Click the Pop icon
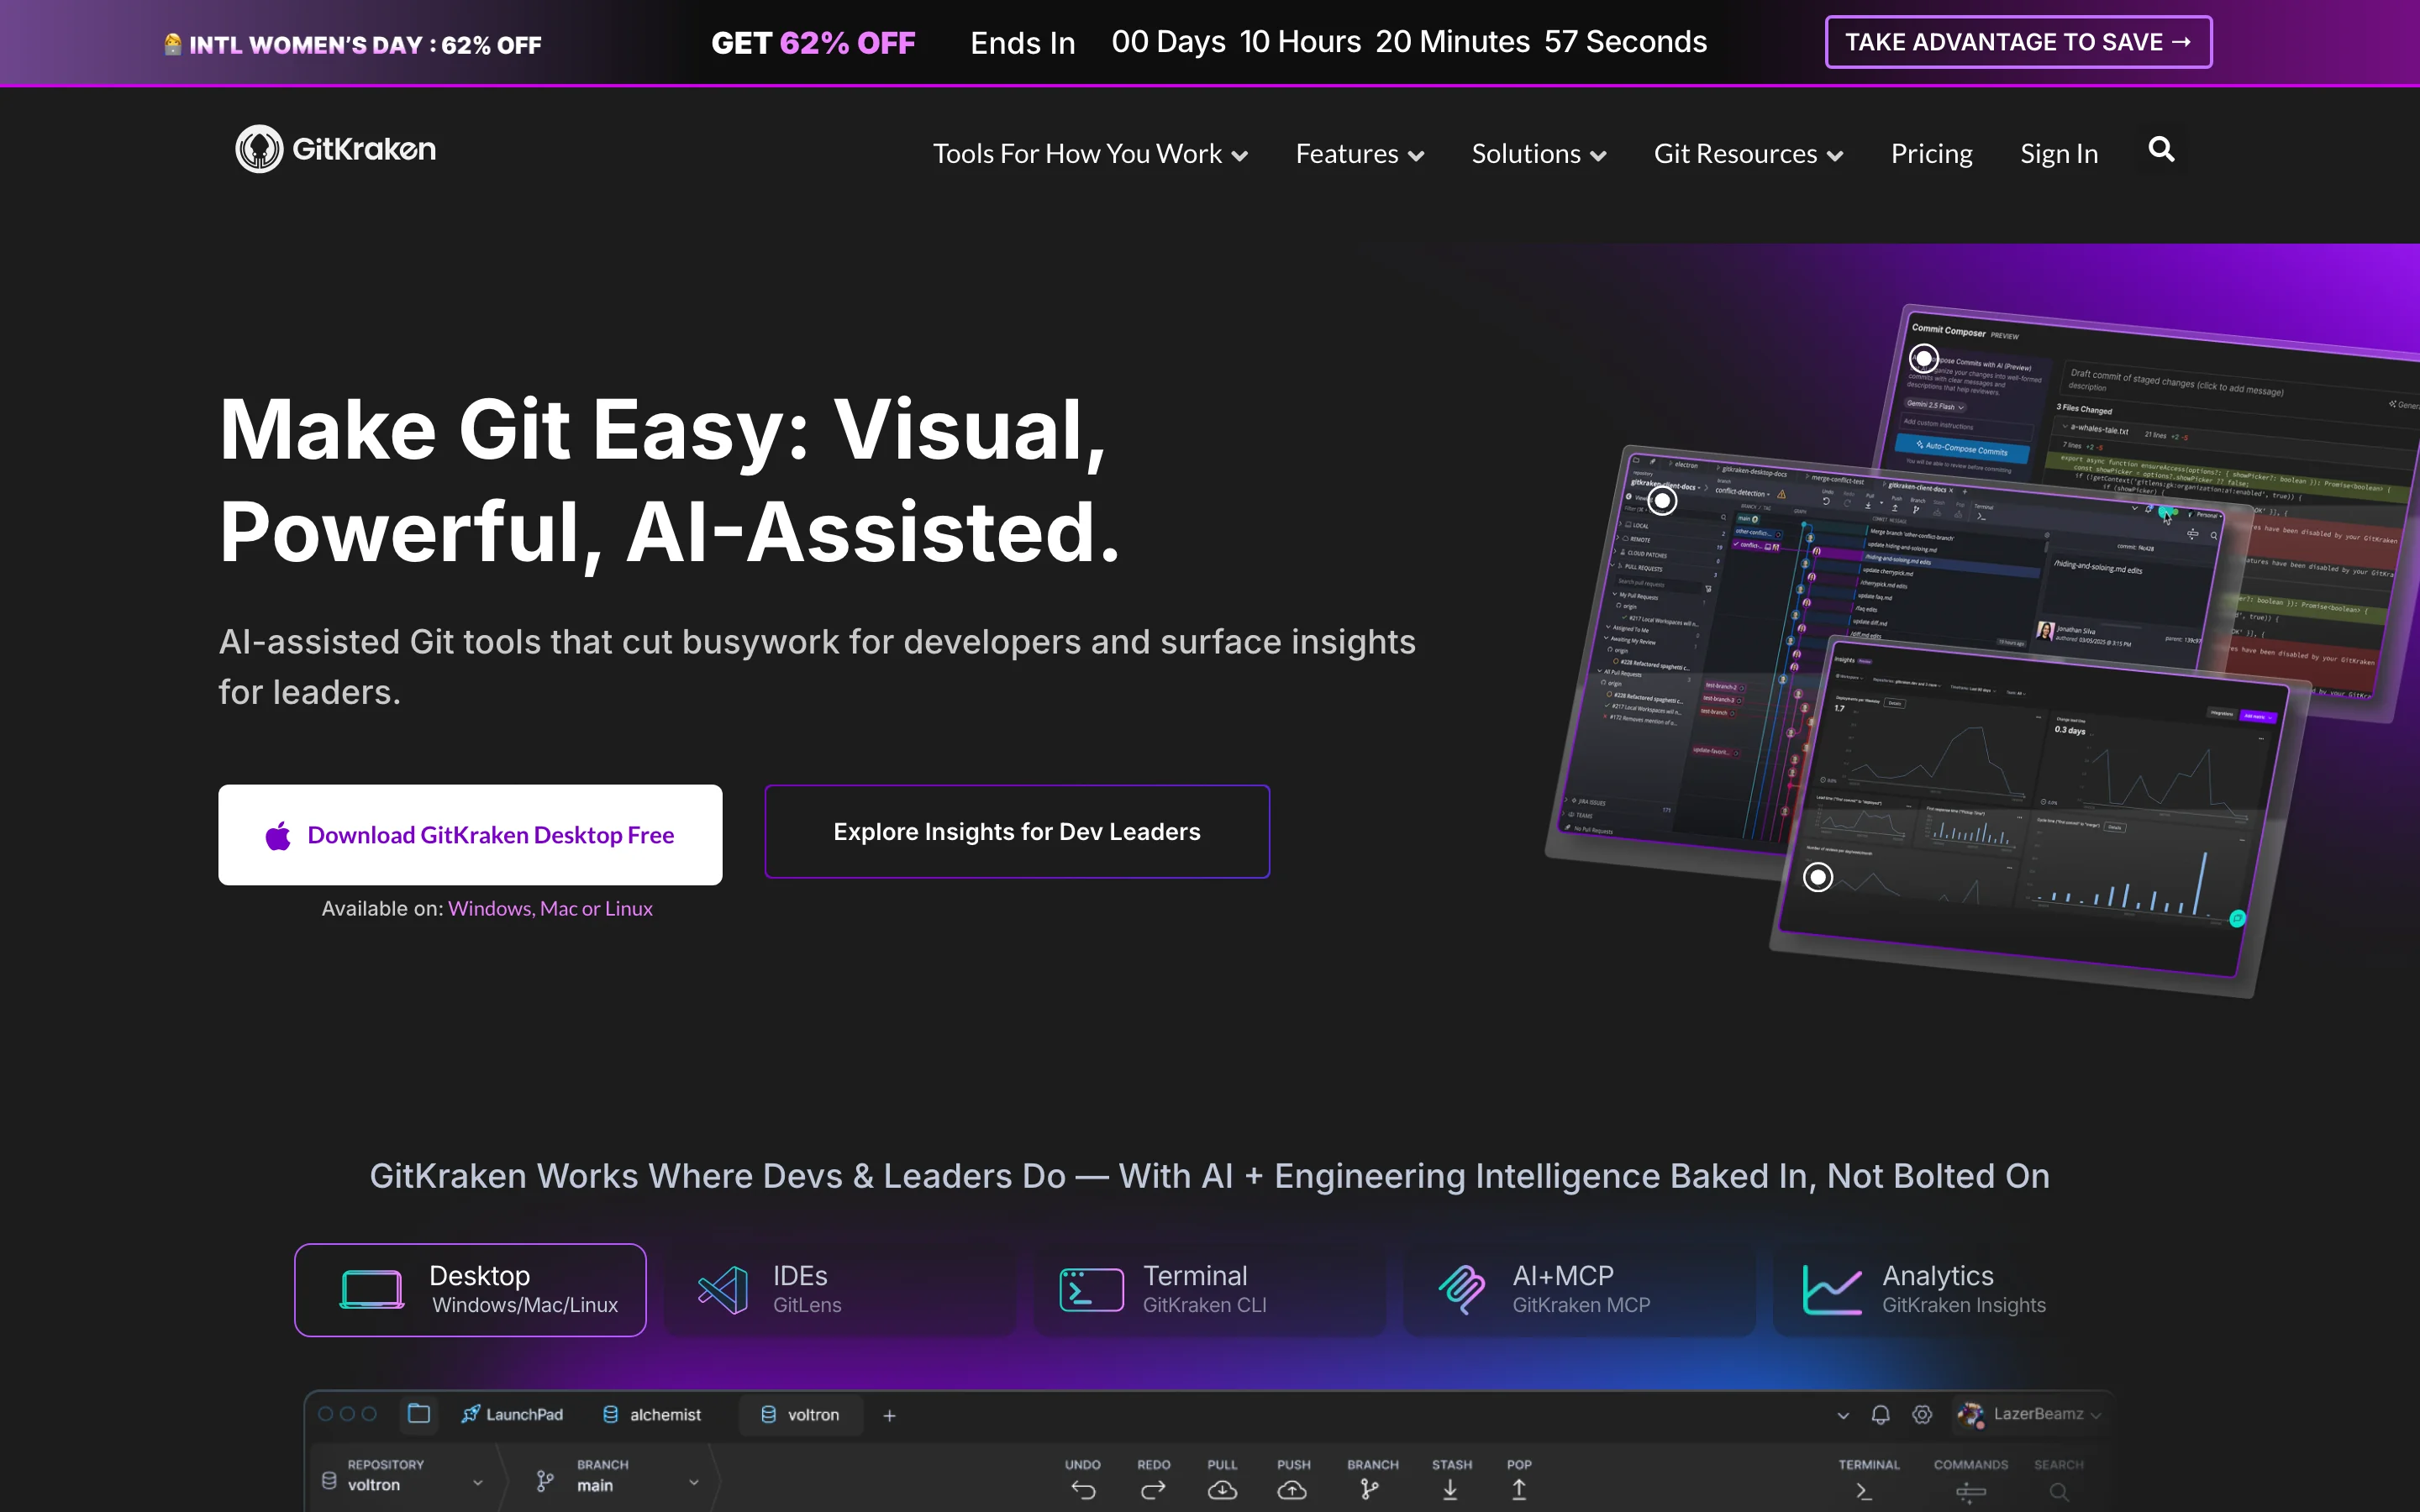Image resolution: width=2420 pixels, height=1512 pixels. coord(1519,1489)
